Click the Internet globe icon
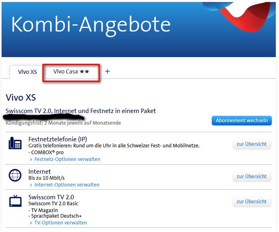The image size is (279, 232). click(15, 176)
